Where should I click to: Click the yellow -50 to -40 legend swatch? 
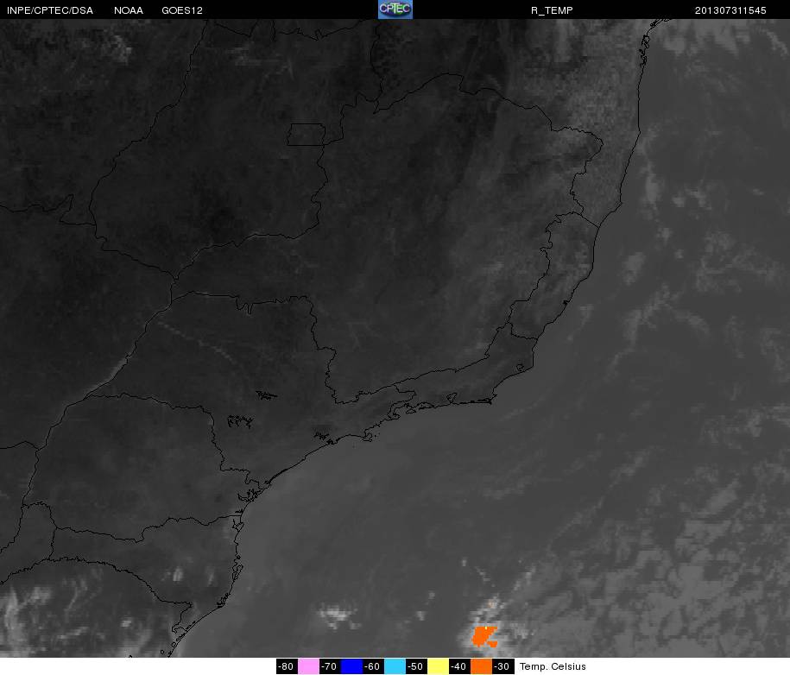[x=438, y=666]
